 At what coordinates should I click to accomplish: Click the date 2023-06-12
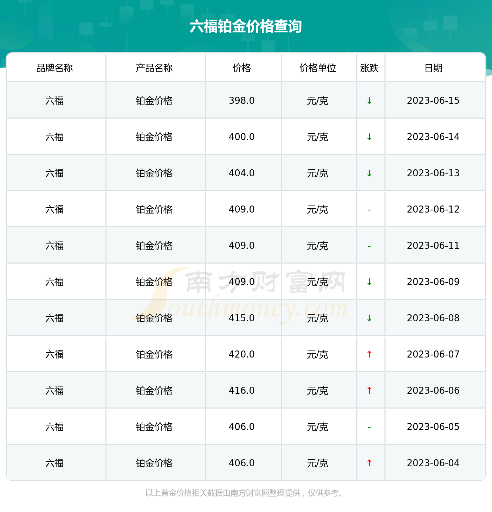click(433, 209)
